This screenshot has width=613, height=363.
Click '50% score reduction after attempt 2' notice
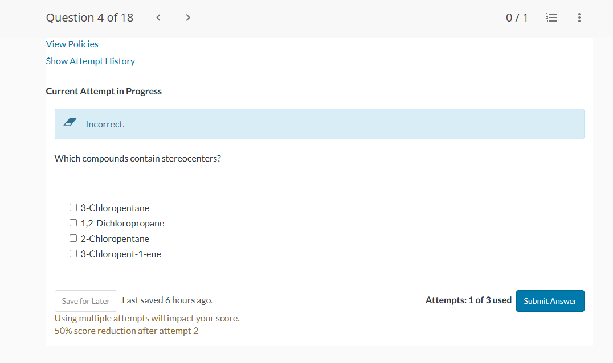126,331
